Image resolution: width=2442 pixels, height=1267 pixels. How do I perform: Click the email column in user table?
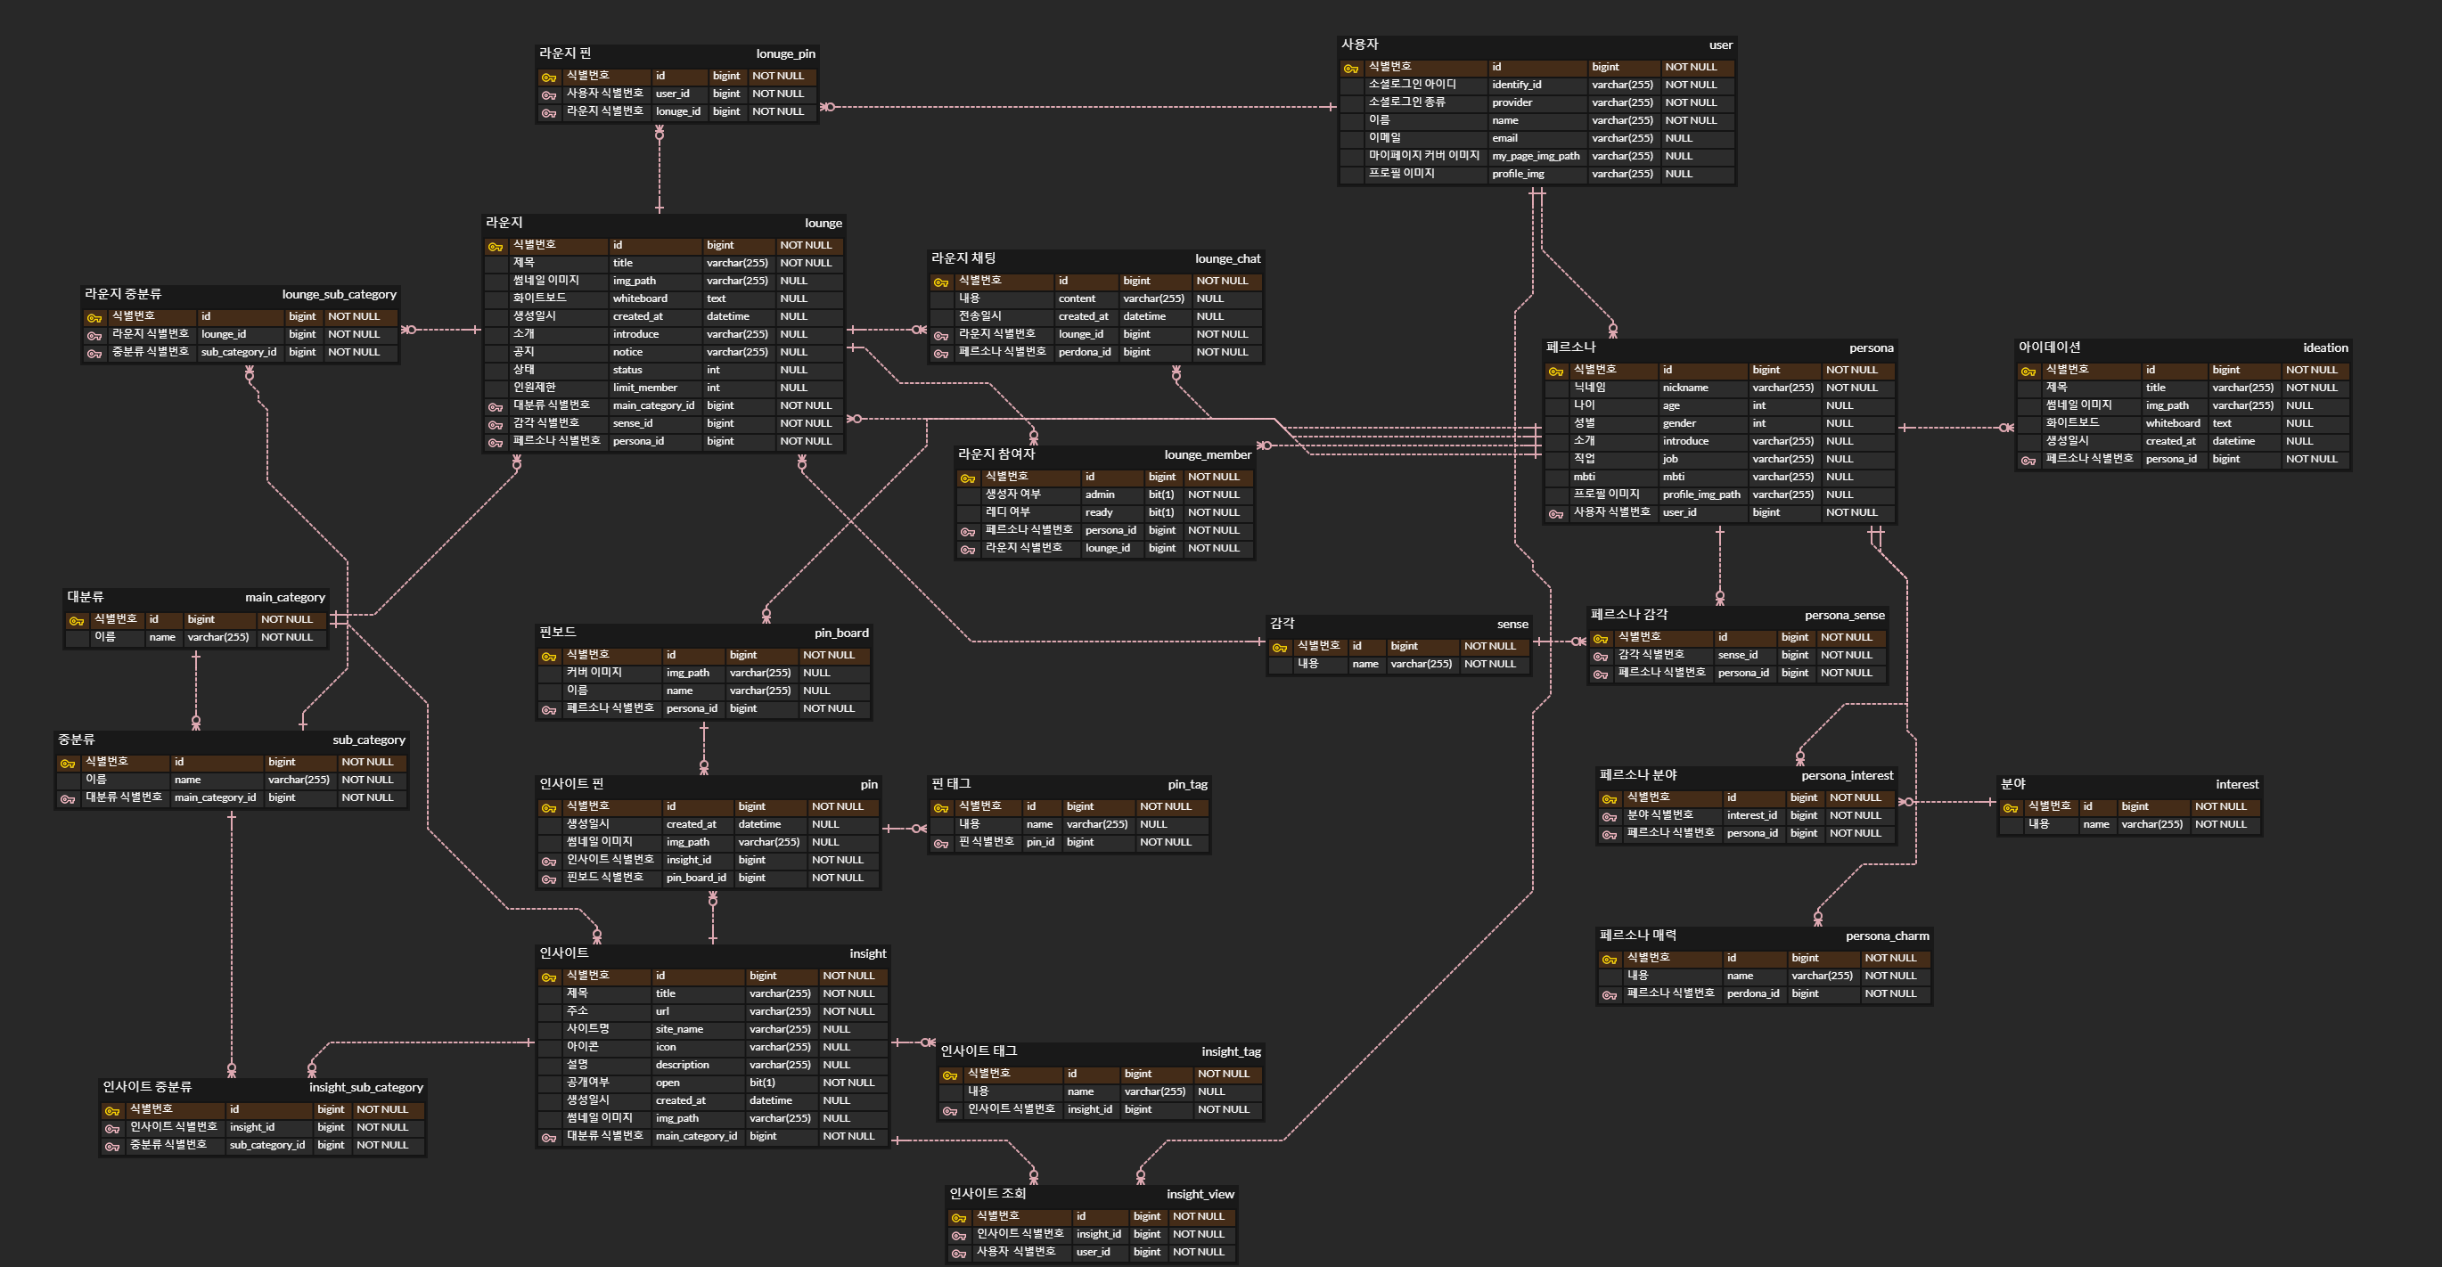click(1504, 138)
